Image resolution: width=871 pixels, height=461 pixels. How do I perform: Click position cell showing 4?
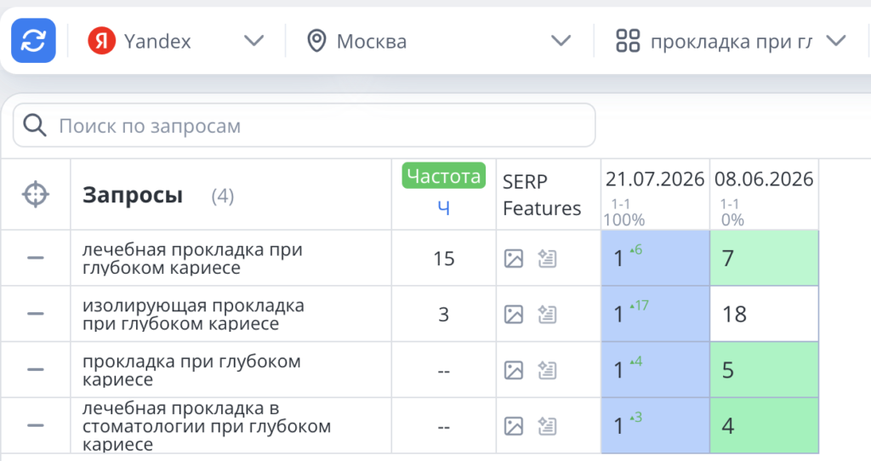765,426
